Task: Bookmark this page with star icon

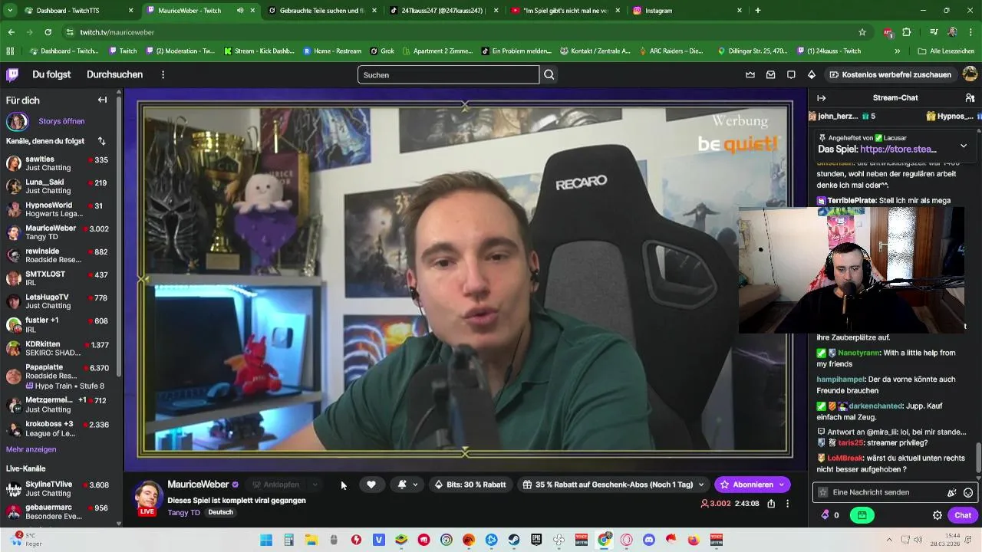Action: coord(862,32)
